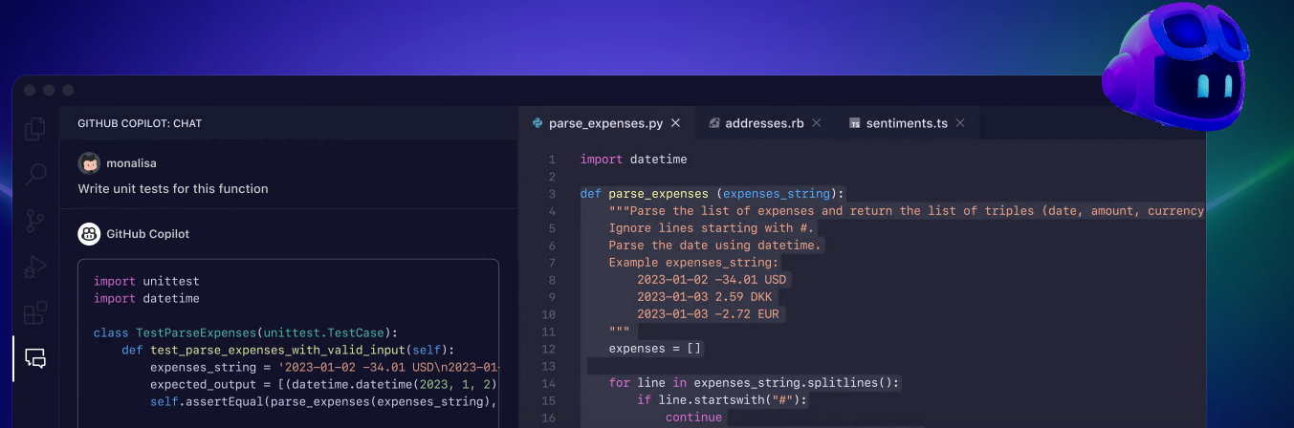
Task: Click the 'self.assertEqual' line in chat code
Action: (324, 401)
